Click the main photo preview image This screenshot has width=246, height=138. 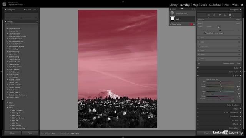[118, 69]
